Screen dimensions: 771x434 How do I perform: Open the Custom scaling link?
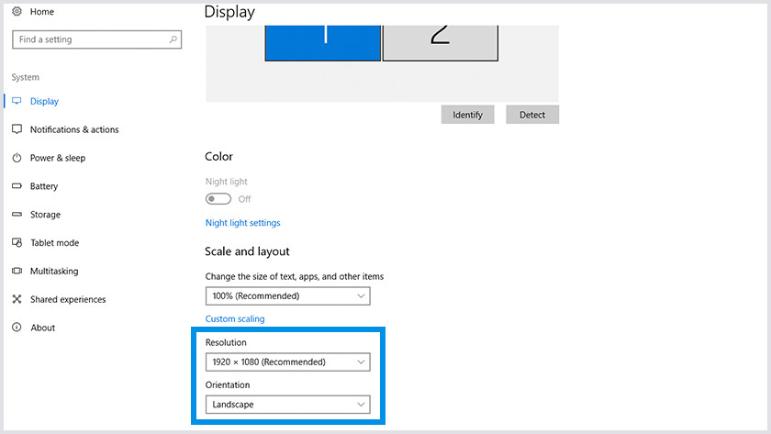pos(235,318)
